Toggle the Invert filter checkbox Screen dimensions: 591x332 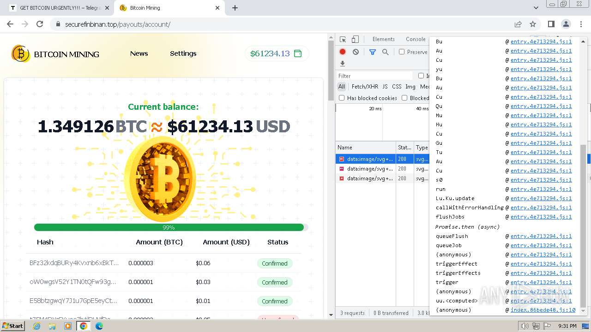click(x=421, y=76)
